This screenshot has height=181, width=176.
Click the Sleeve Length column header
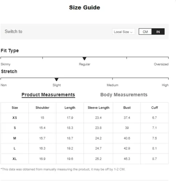click(98, 108)
